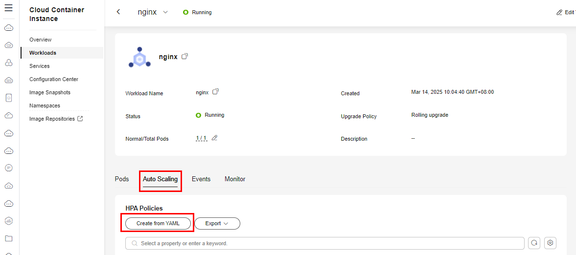
Task: Click Create from YAML button
Action: click(158, 223)
